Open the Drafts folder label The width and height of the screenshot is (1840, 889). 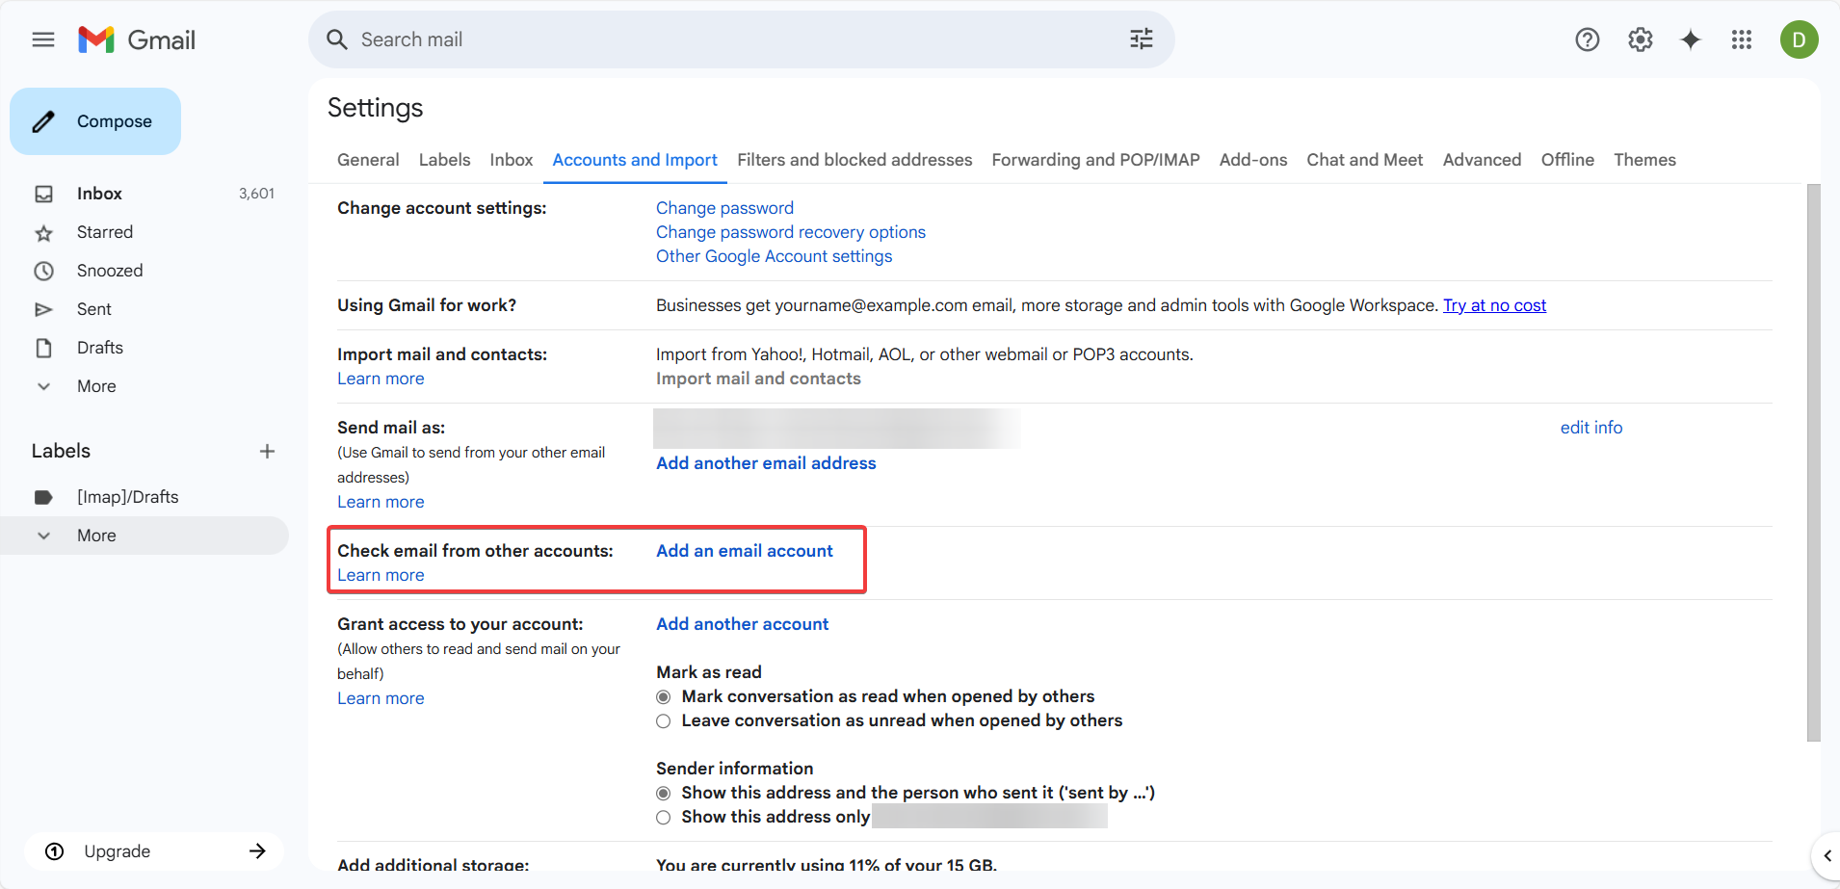(100, 348)
